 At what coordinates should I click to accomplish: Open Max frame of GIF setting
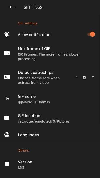tap(50, 54)
